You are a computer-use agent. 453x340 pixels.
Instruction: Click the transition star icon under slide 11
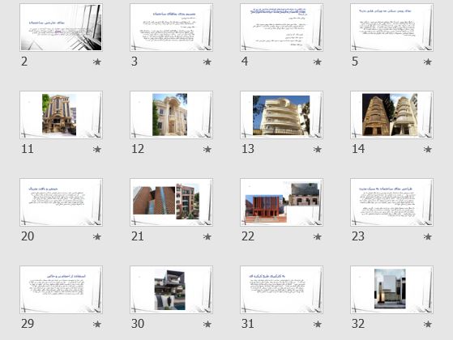click(x=97, y=149)
